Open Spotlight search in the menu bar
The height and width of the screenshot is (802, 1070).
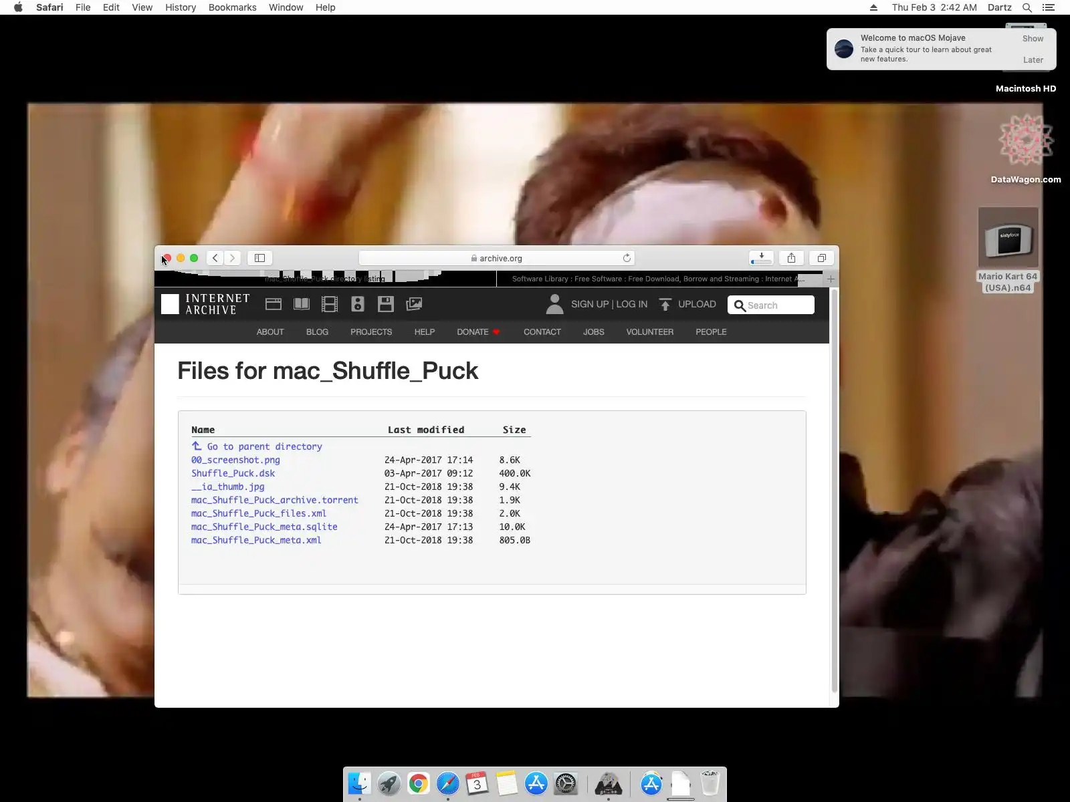pyautogui.click(x=1027, y=7)
